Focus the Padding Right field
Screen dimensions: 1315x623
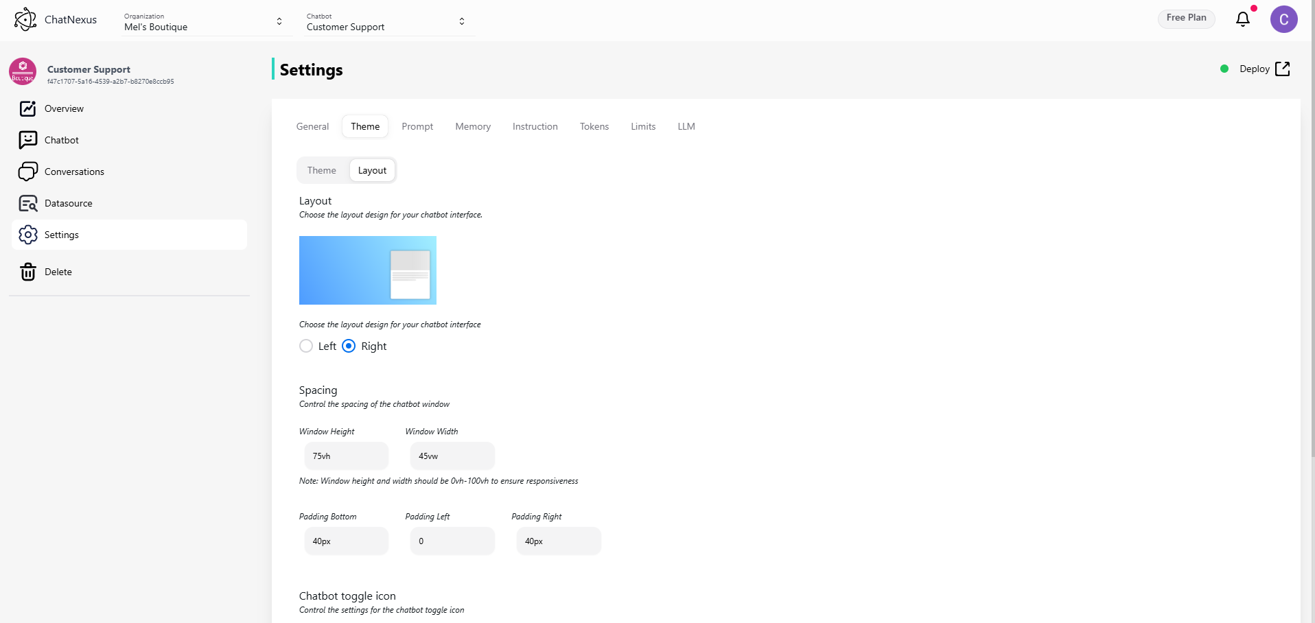(559, 541)
